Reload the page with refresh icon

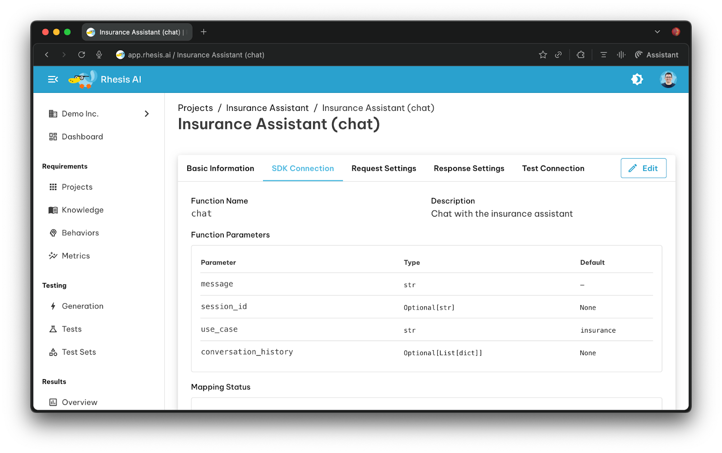pyautogui.click(x=81, y=55)
